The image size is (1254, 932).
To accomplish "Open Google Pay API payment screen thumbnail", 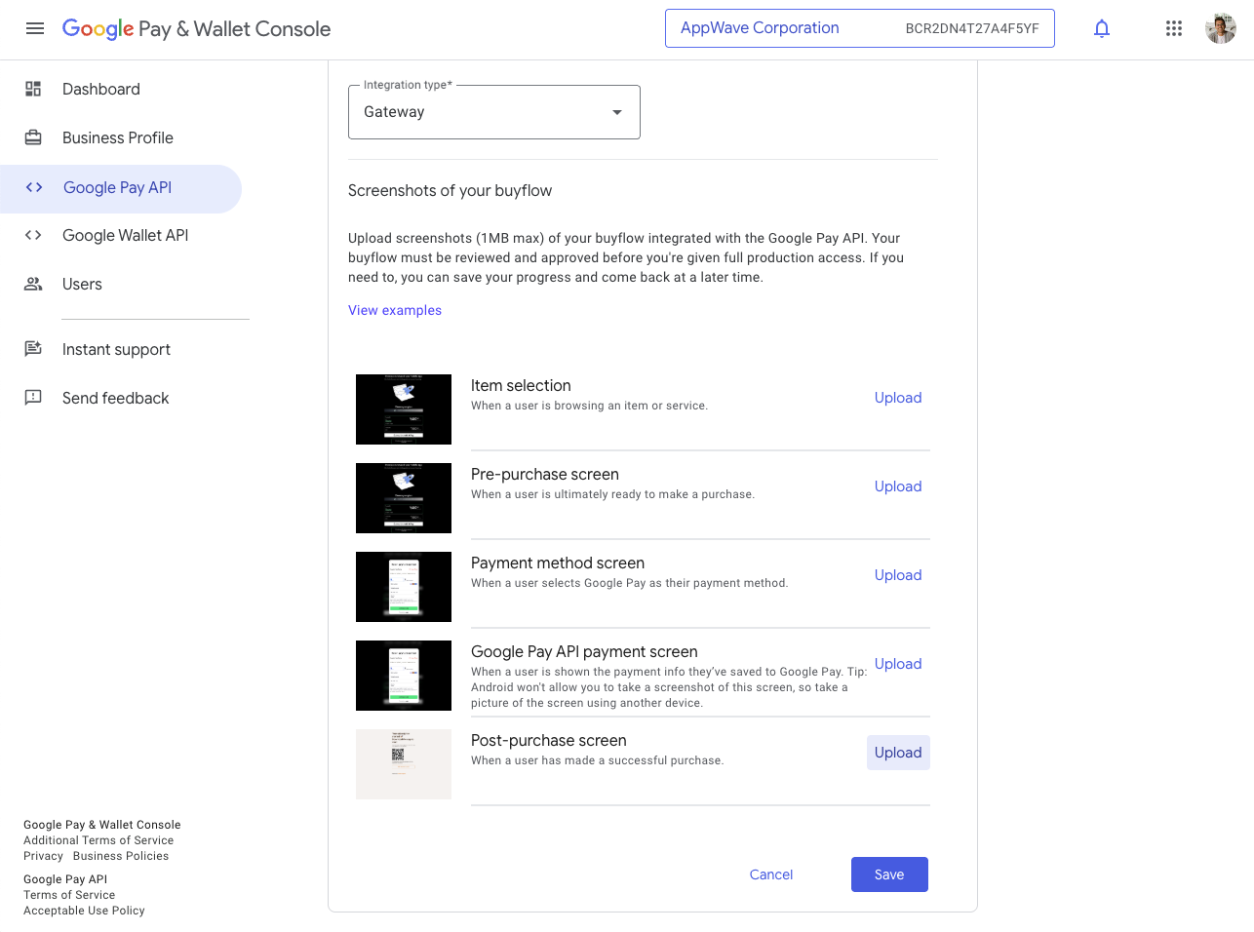I will (x=404, y=676).
